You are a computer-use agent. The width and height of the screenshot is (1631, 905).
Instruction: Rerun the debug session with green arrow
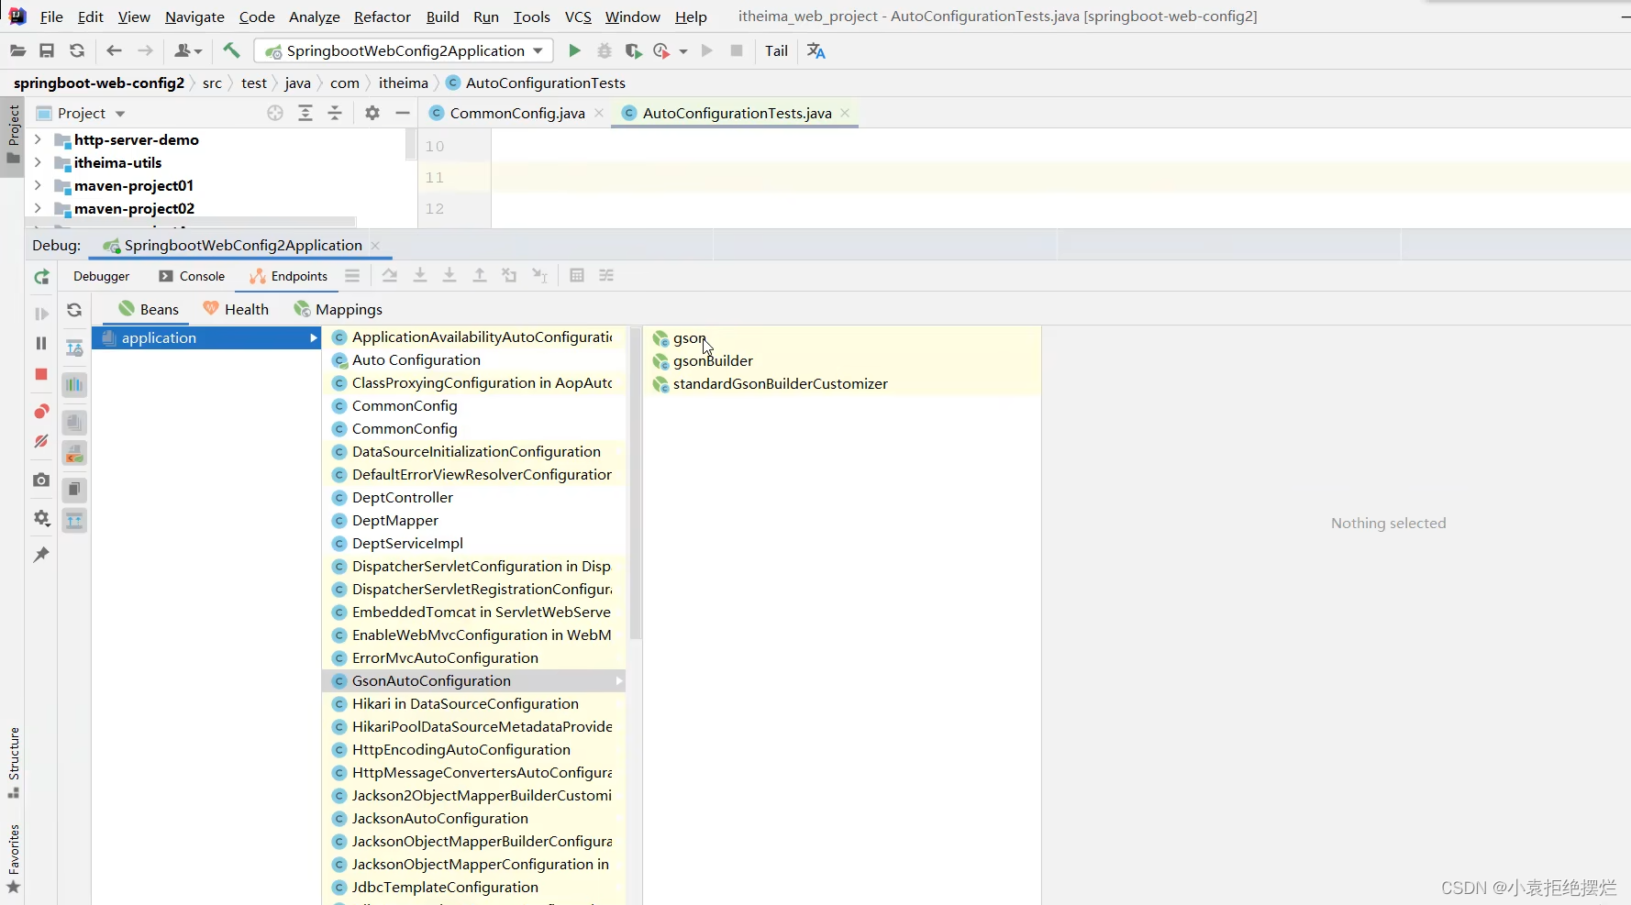(x=41, y=277)
